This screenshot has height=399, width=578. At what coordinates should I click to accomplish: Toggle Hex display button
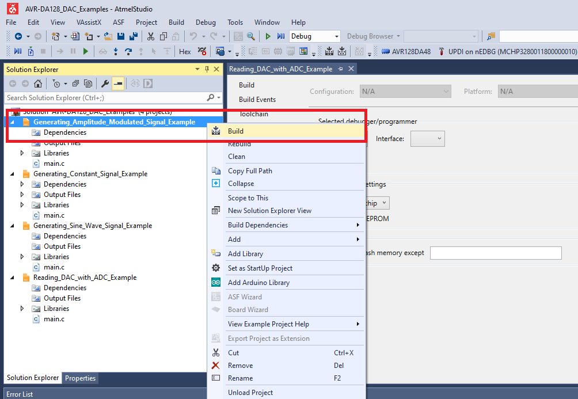pyautogui.click(x=185, y=52)
